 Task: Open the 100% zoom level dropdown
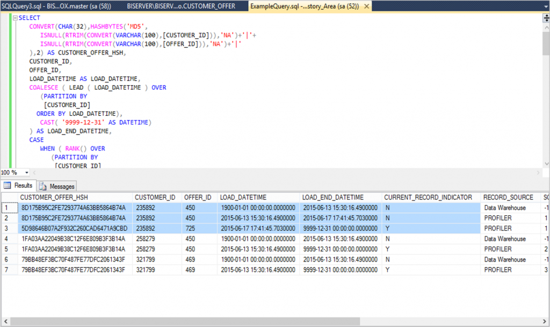(27, 173)
